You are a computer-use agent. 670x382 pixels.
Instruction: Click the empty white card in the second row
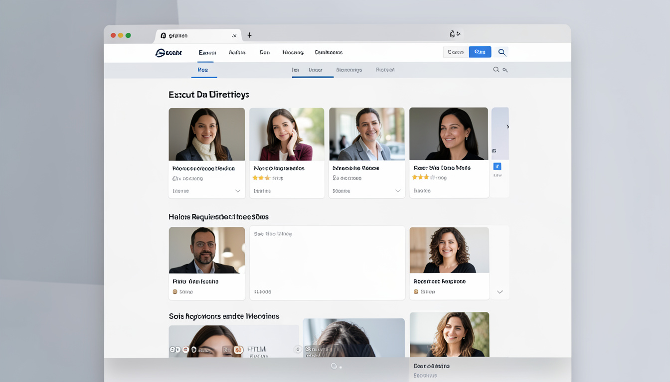[327, 263]
